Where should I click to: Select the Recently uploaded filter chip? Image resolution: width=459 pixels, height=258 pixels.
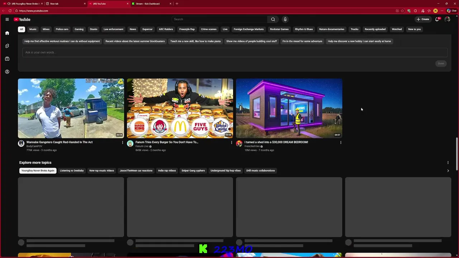pos(375,29)
